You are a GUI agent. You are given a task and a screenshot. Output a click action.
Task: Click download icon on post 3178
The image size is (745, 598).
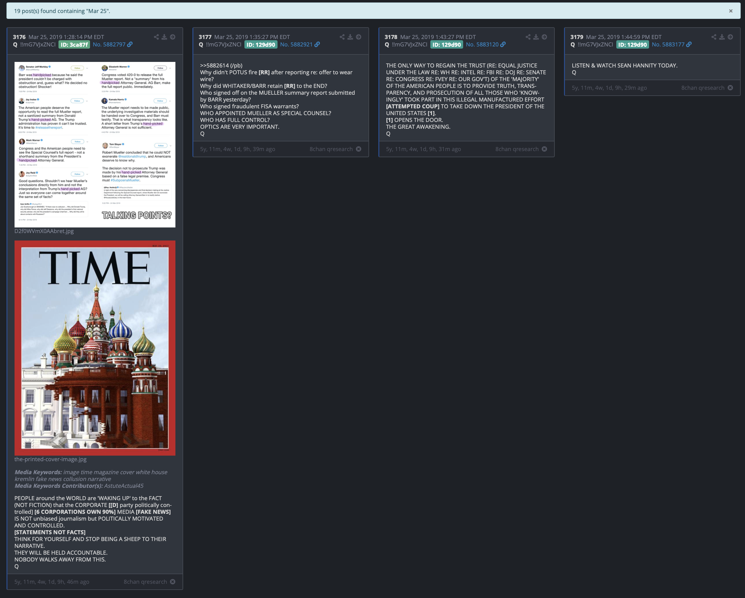pos(536,37)
